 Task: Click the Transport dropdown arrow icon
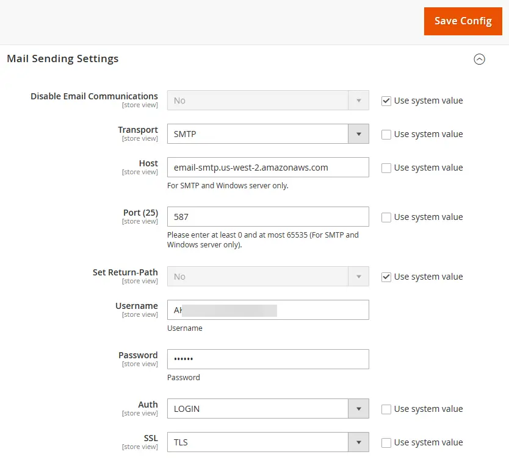click(x=358, y=133)
